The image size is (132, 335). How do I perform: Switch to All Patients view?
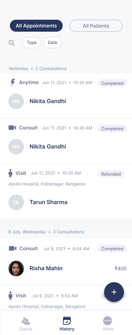click(x=96, y=26)
